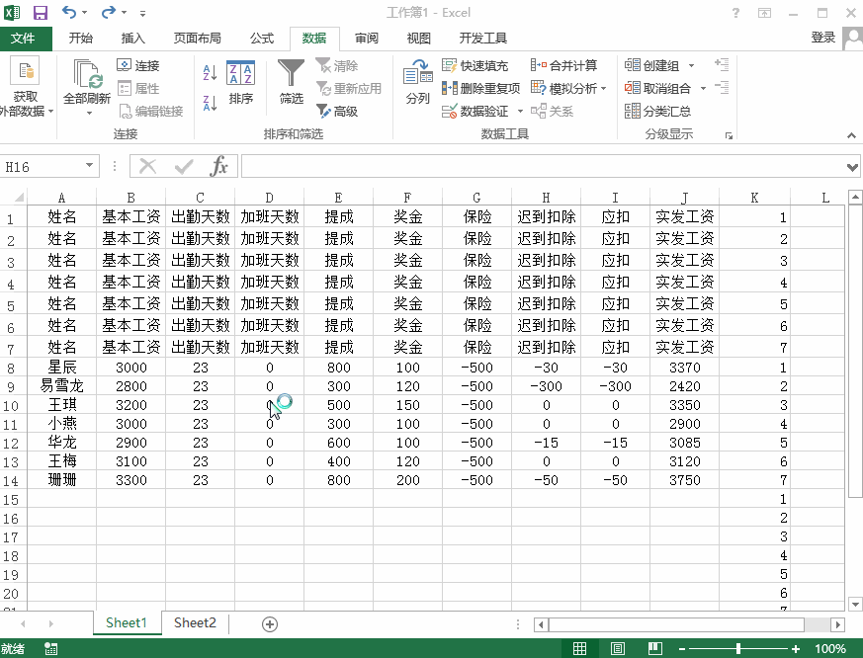Open the Connections dialog
Image resolution: width=863 pixels, height=658 pixels.
point(138,65)
